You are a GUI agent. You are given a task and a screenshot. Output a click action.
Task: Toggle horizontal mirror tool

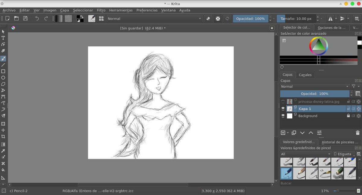click(x=331, y=18)
